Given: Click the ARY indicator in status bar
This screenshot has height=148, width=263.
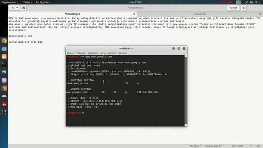Looking at the screenshot, I should pyautogui.click(x=258, y=146).
